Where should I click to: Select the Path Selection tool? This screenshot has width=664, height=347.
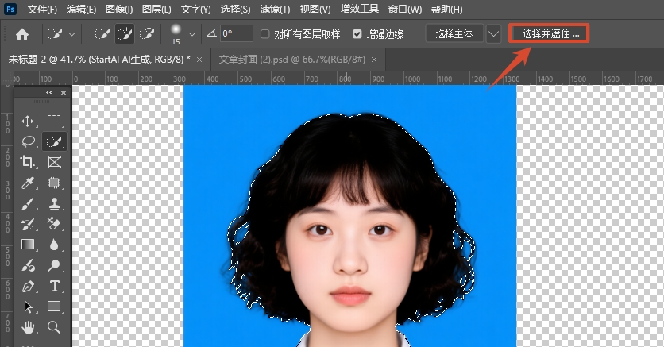pyautogui.click(x=28, y=307)
